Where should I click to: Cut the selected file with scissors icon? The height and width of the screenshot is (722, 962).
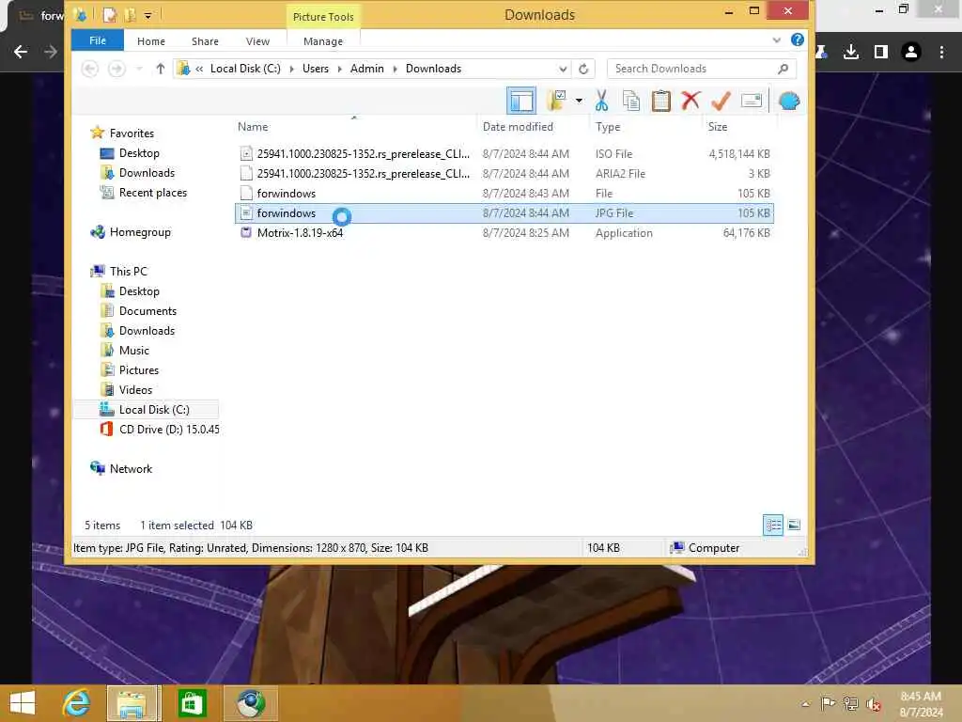[601, 101]
